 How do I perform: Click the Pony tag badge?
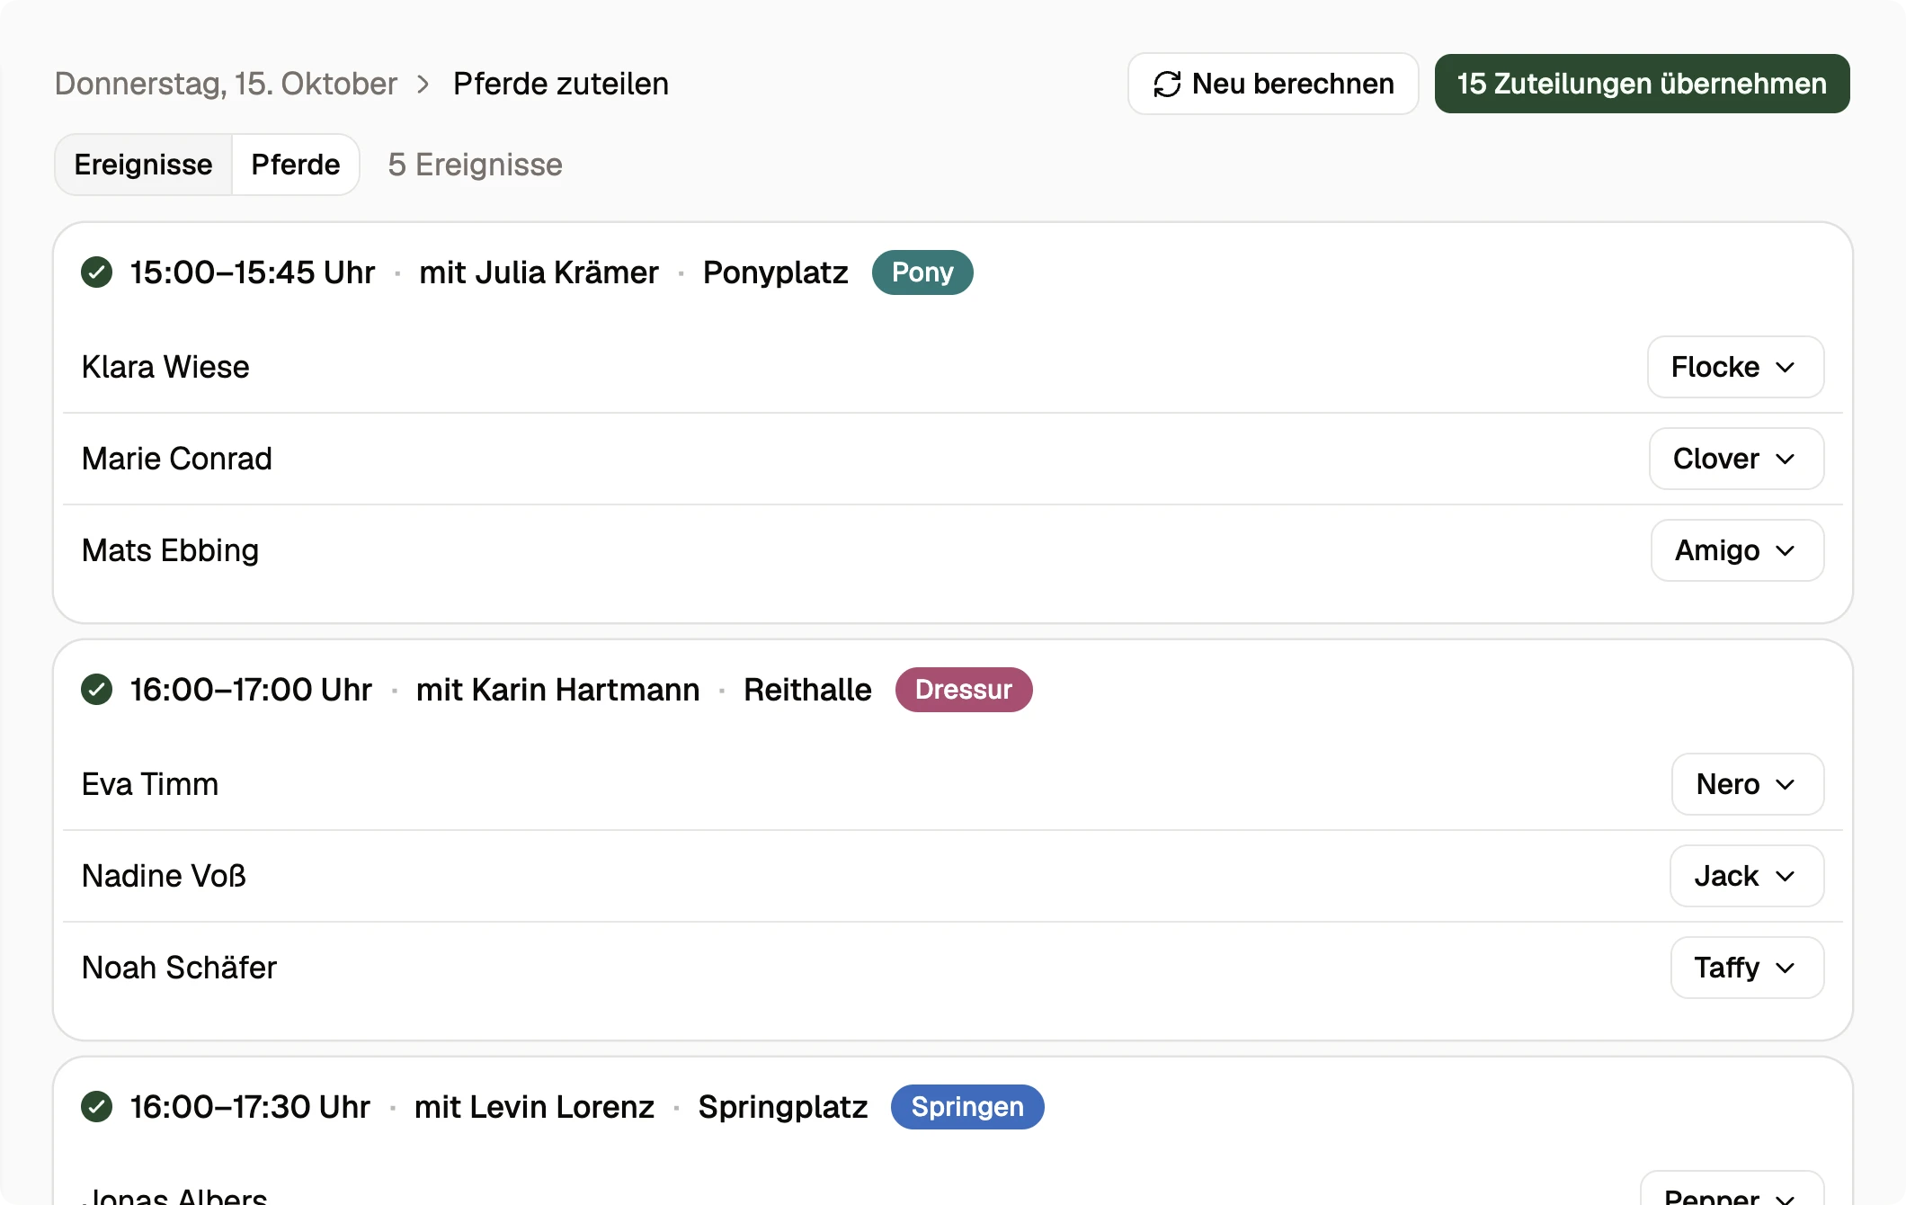click(x=922, y=272)
